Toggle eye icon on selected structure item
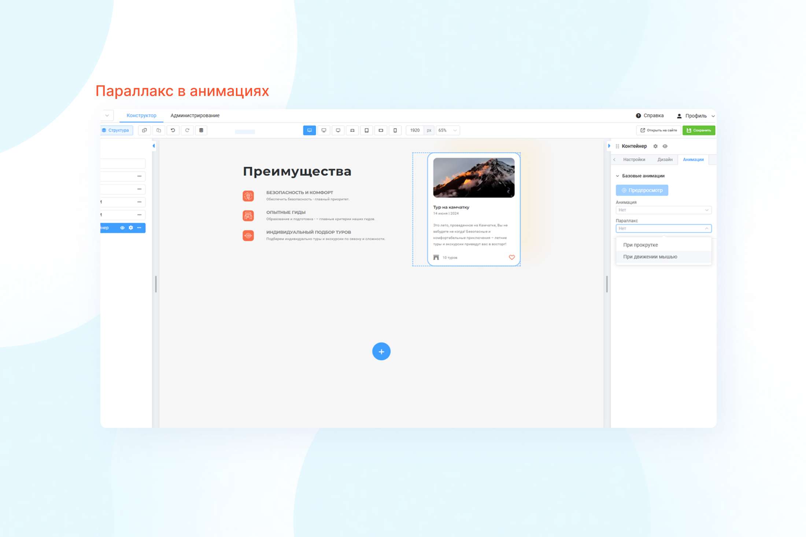 [122, 228]
